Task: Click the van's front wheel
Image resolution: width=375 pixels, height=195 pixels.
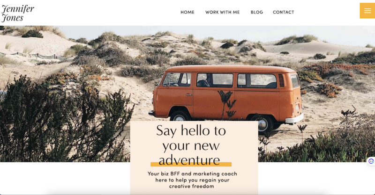Action: 180,116
